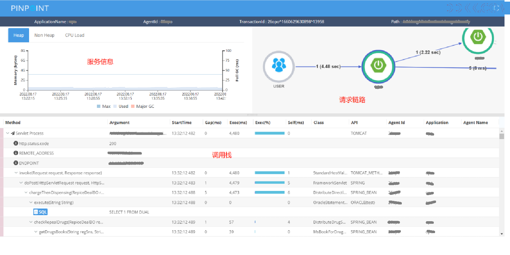Collapse the invoke(Request request) row
The width and height of the screenshot is (510, 255).
coord(16,173)
